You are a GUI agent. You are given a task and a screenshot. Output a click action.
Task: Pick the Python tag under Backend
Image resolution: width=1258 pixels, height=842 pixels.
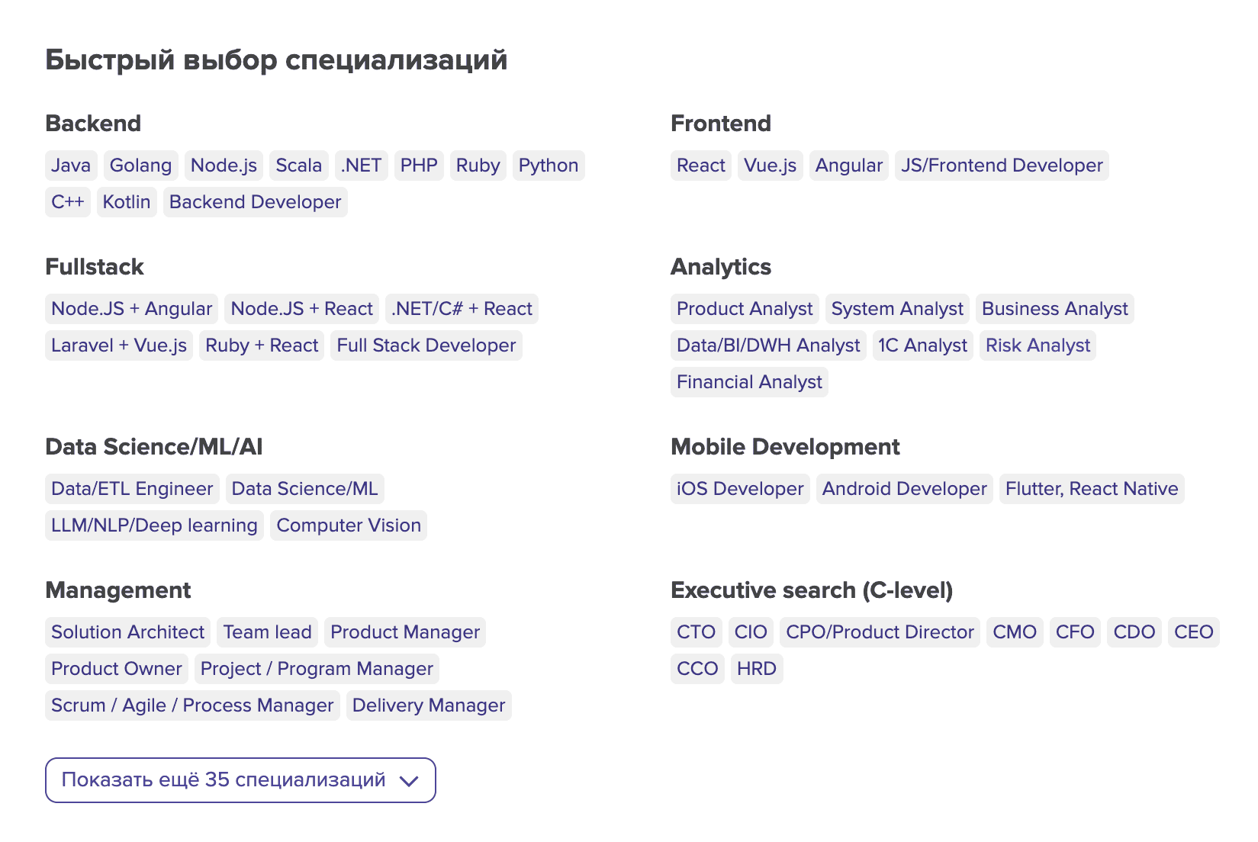point(548,166)
